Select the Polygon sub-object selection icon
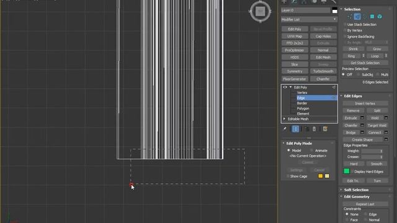The height and width of the screenshot is (223, 397). pos(372,17)
